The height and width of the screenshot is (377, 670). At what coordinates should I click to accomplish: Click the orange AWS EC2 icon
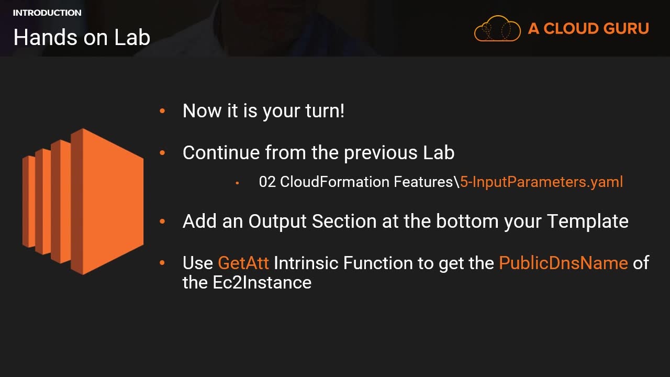[83, 202]
